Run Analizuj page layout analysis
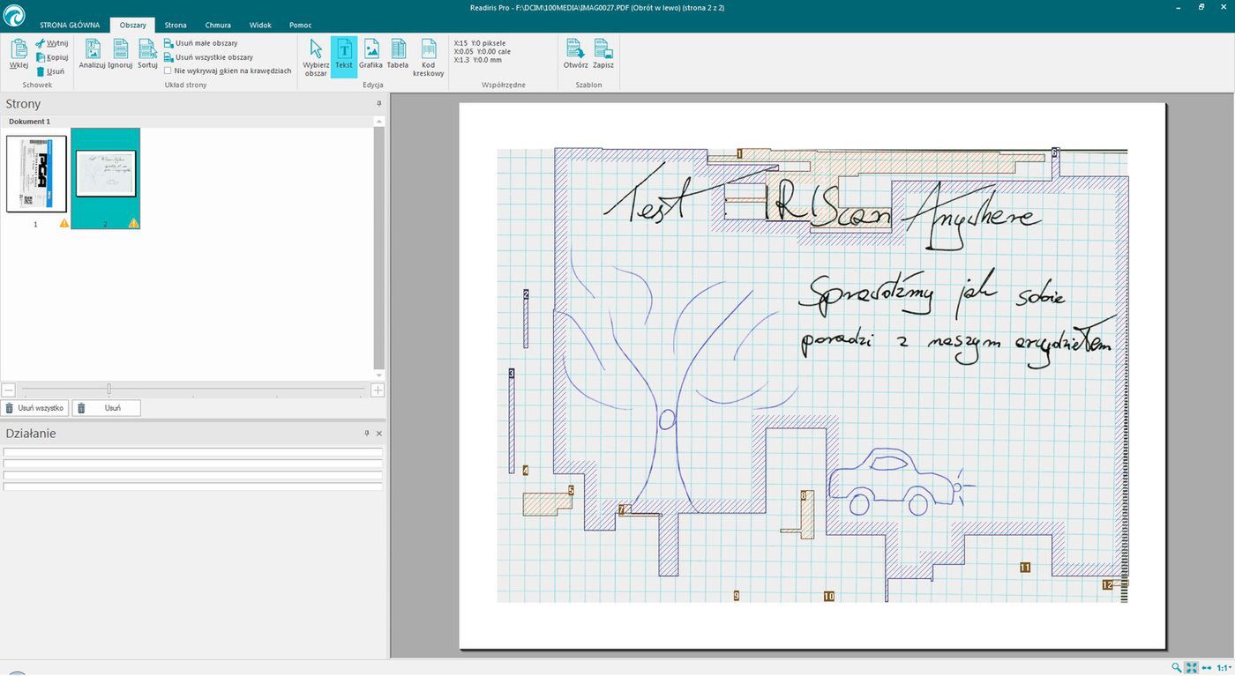1235x676 pixels. (93, 54)
